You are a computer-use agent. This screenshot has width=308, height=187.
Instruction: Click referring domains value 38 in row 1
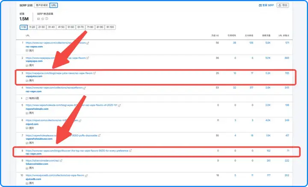click(234, 43)
